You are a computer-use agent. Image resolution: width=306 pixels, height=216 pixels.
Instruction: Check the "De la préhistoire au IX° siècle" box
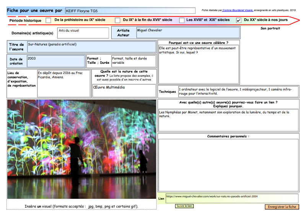click(x=48, y=20)
